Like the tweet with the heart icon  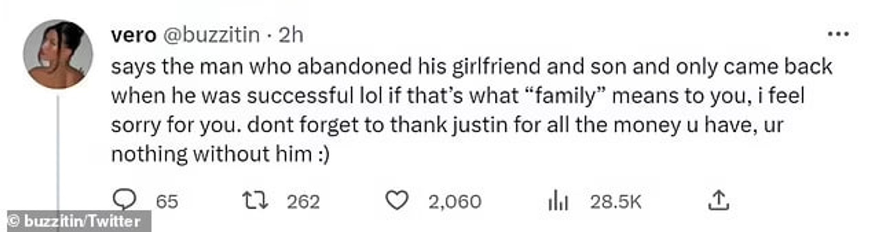(x=397, y=201)
